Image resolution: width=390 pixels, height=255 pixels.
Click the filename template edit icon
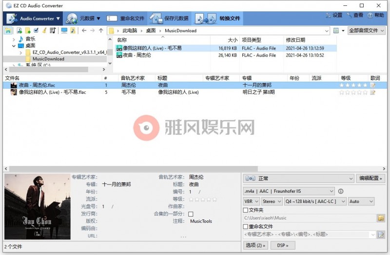click(381, 235)
